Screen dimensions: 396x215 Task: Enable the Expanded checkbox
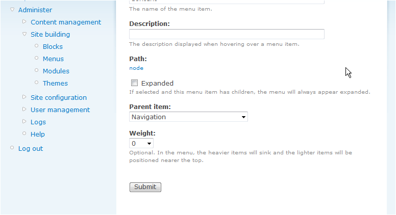point(135,83)
